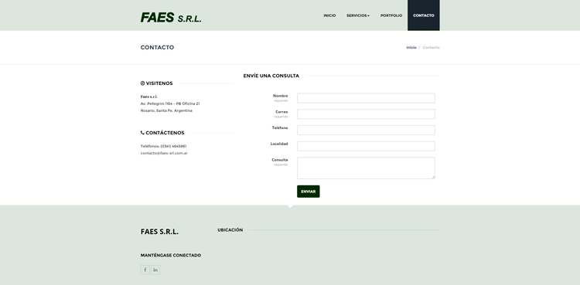Click the phone icon beside Contáctenos
580x285 pixels.
point(142,133)
